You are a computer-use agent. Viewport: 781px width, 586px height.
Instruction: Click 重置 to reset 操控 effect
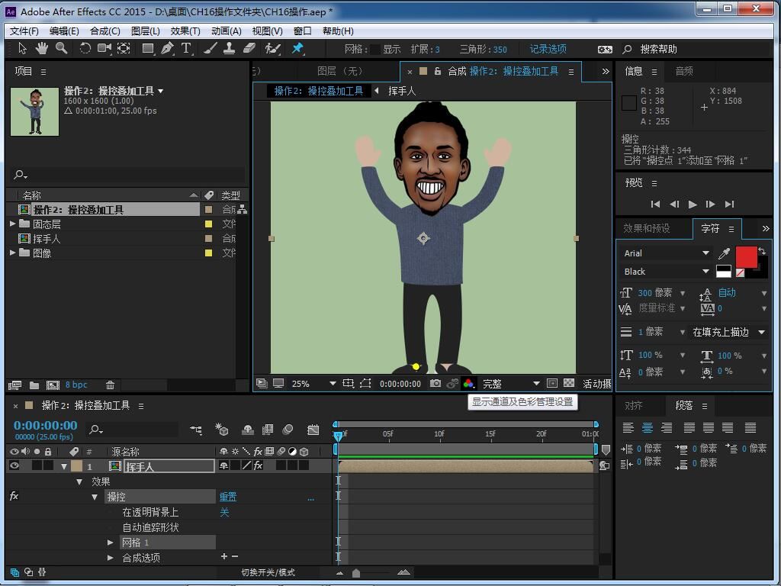tap(228, 497)
